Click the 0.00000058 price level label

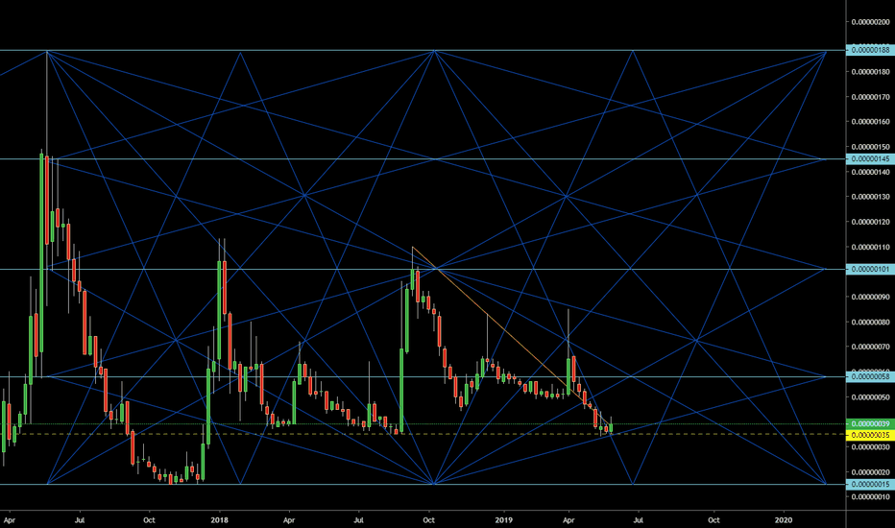click(x=870, y=376)
